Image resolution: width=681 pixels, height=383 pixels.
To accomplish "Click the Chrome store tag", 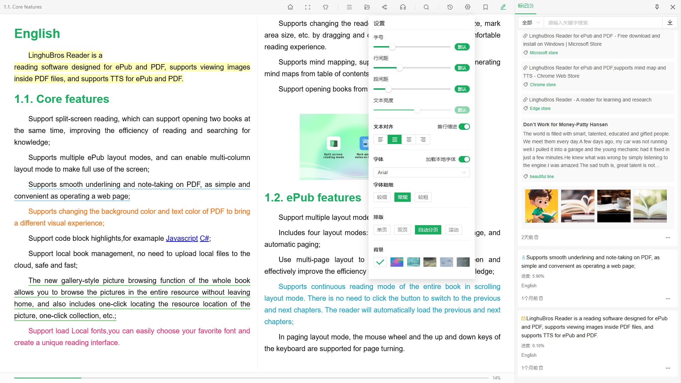I will click(543, 85).
